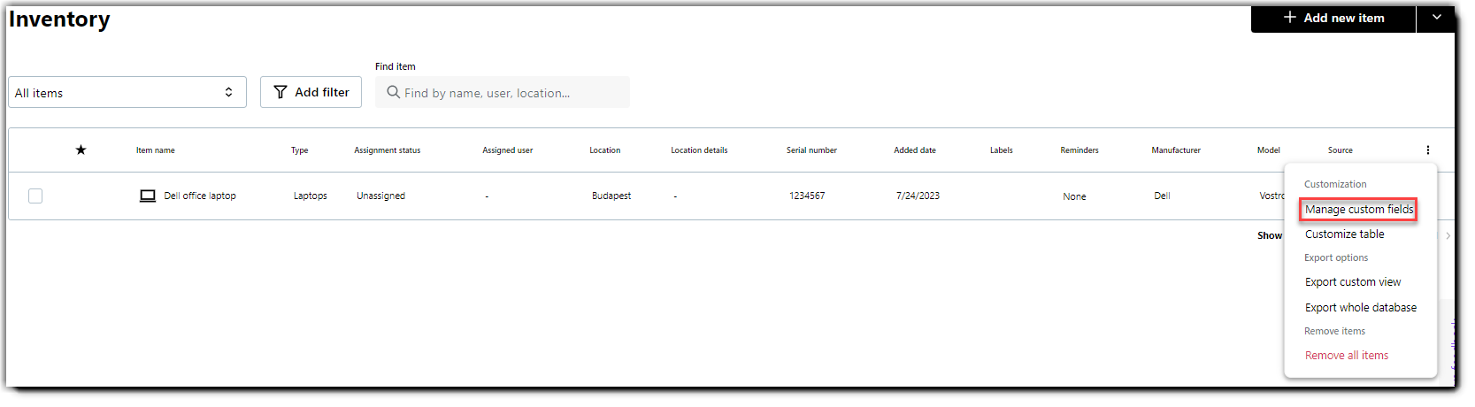Click the plus icon on Add new item
1475x407 pixels.
point(1290,18)
